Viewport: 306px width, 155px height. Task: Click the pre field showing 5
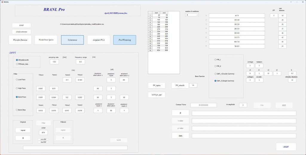[x=274, y=15]
